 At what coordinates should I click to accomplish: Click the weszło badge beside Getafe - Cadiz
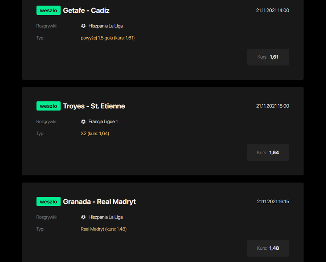point(48,11)
